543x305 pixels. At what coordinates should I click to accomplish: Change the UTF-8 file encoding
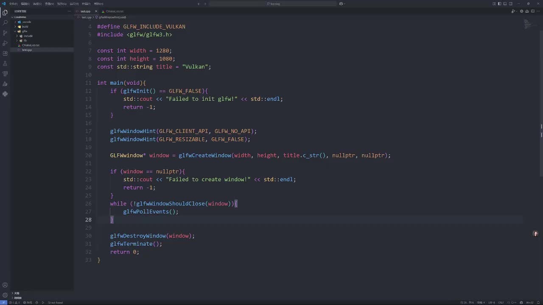tap(491, 302)
